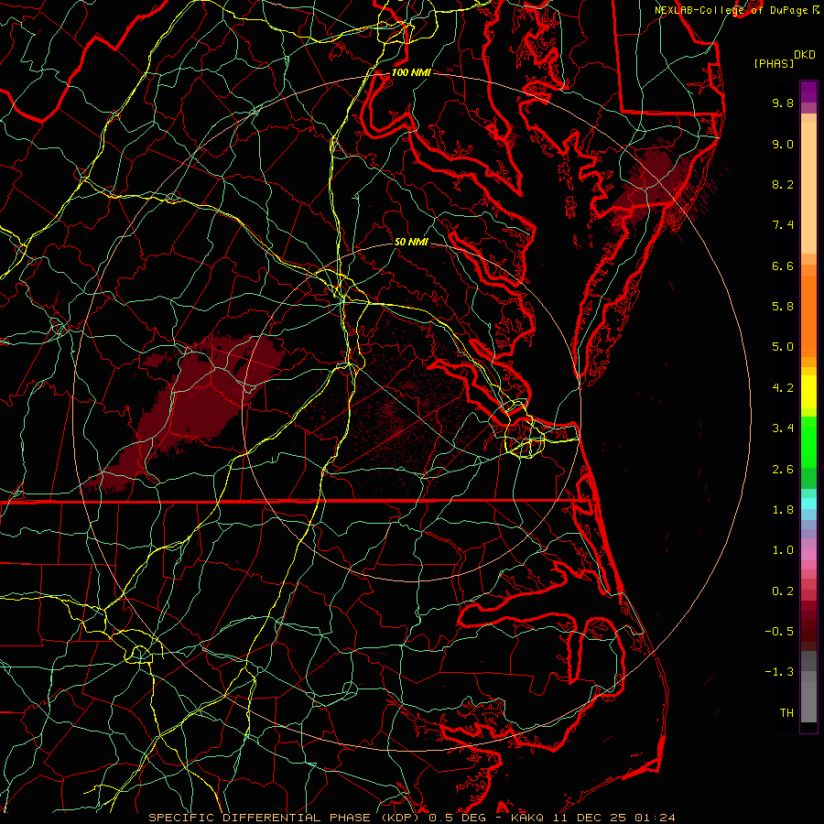Click the NEXLAB-College of DuPage label

[732, 10]
